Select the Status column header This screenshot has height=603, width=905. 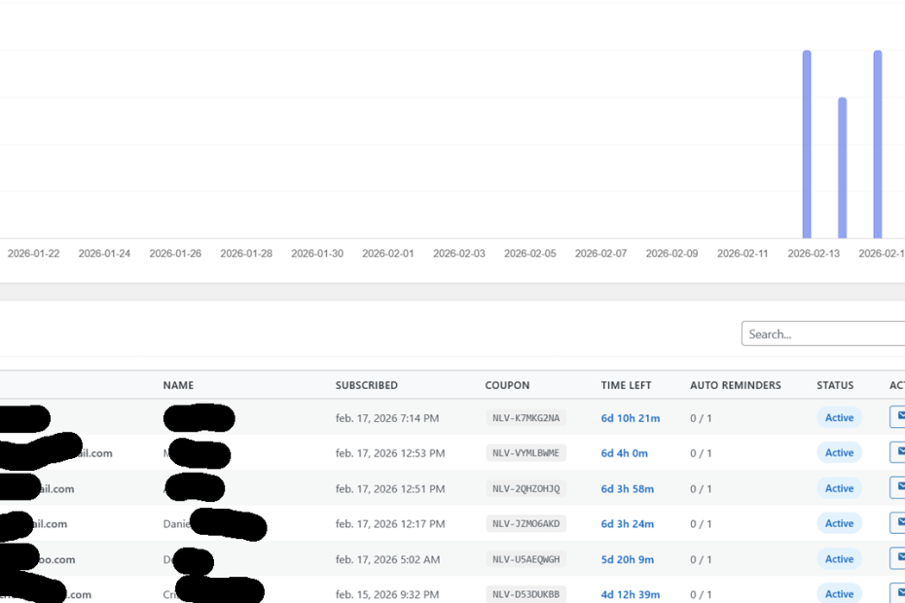click(x=835, y=385)
